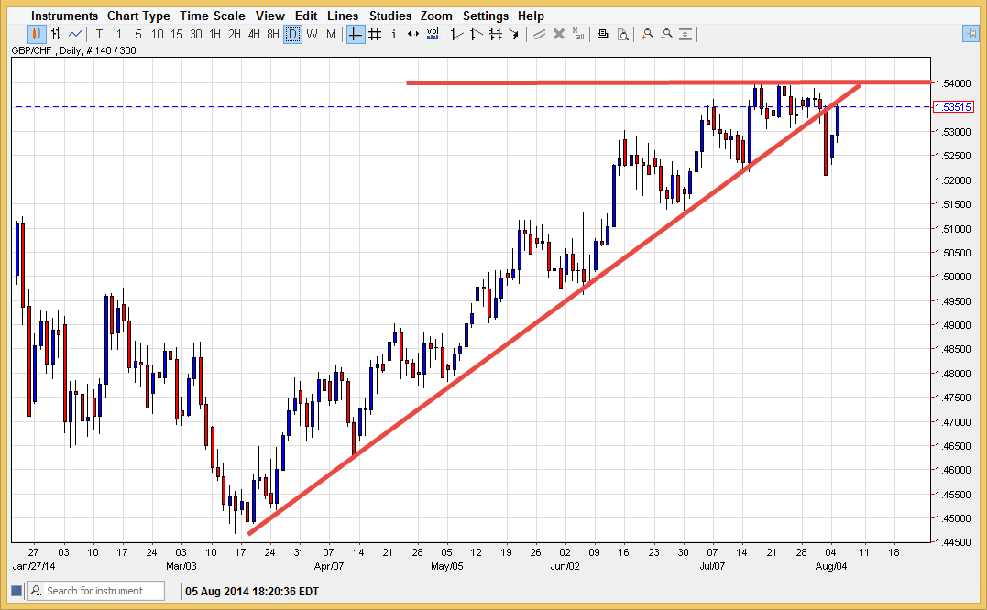Viewport: 987px width, 610px height.
Task: Toggle the Daily (D) timeframe
Action: (293, 34)
